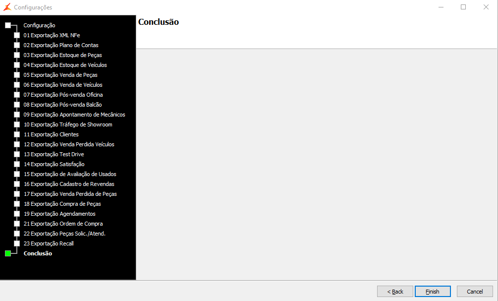Select 09 Exportação Apontamento de Mecânicos

tap(74, 115)
